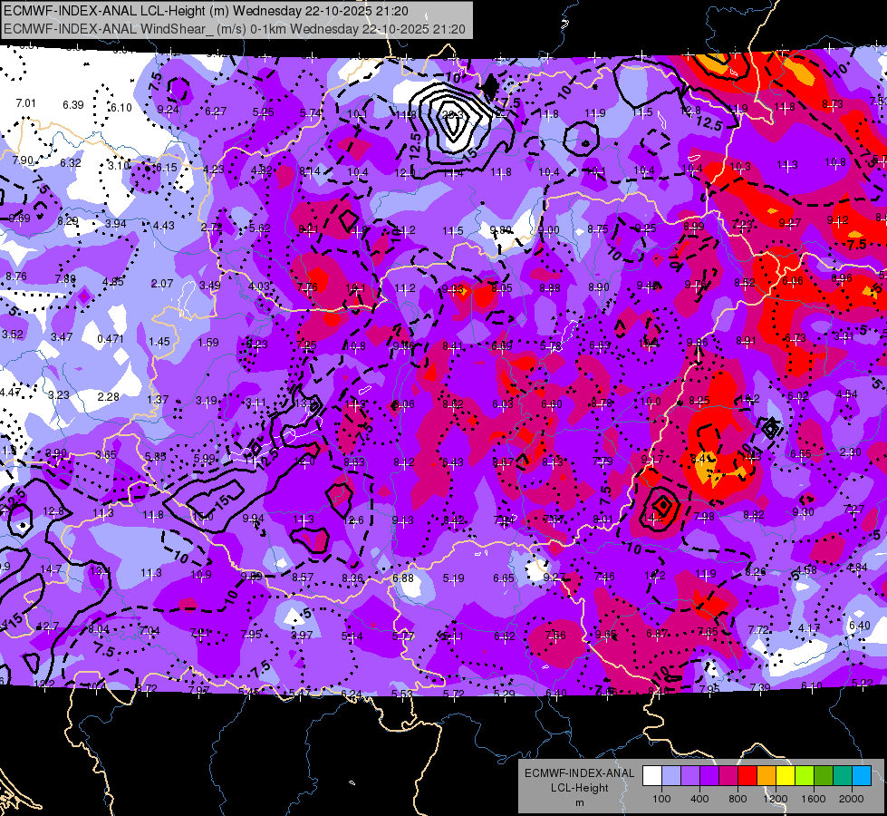The height and width of the screenshot is (816, 887).
Task: Click the 6.88 wind shear value
Action: click(x=403, y=578)
